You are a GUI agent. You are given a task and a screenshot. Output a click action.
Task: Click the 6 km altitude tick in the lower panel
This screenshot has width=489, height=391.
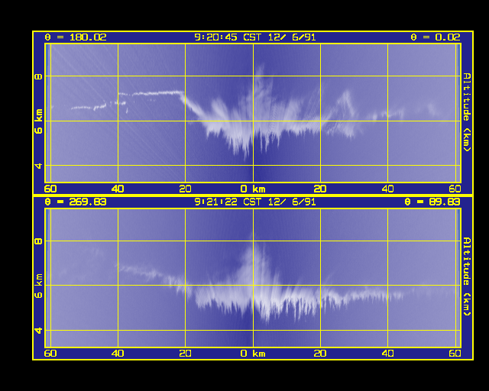coord(39,286)
